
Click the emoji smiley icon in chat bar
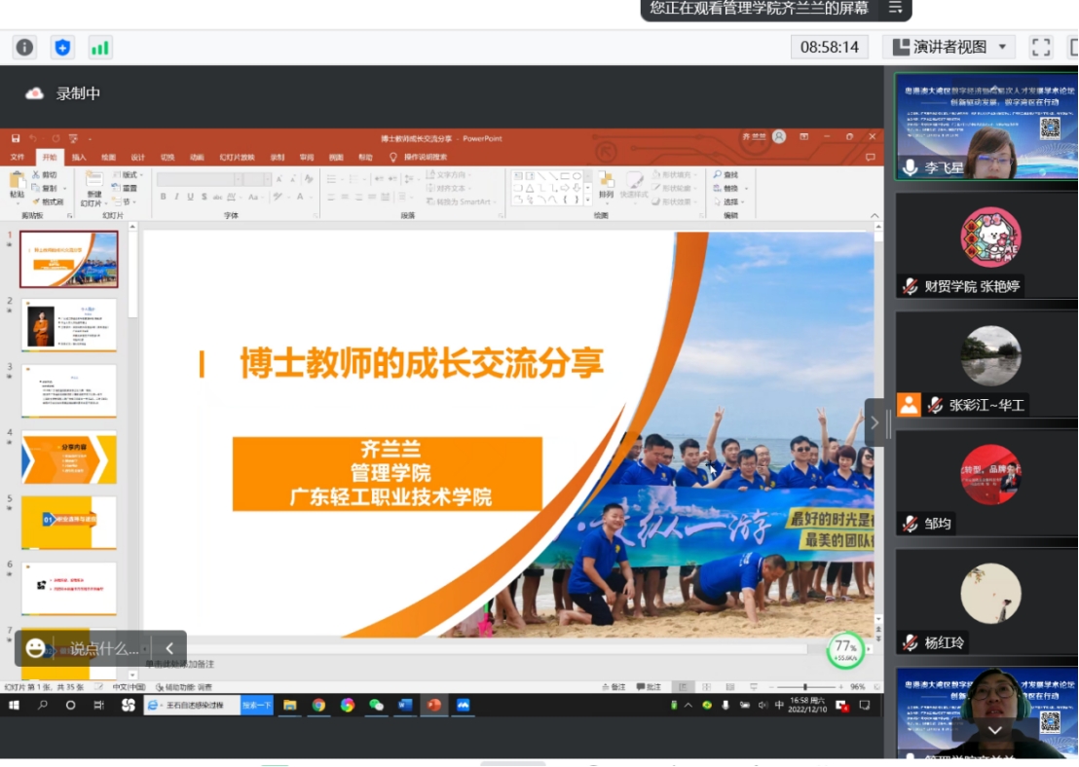coord(36,648)
